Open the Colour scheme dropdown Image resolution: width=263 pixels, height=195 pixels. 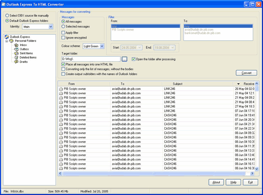click(x=102, y=46)
